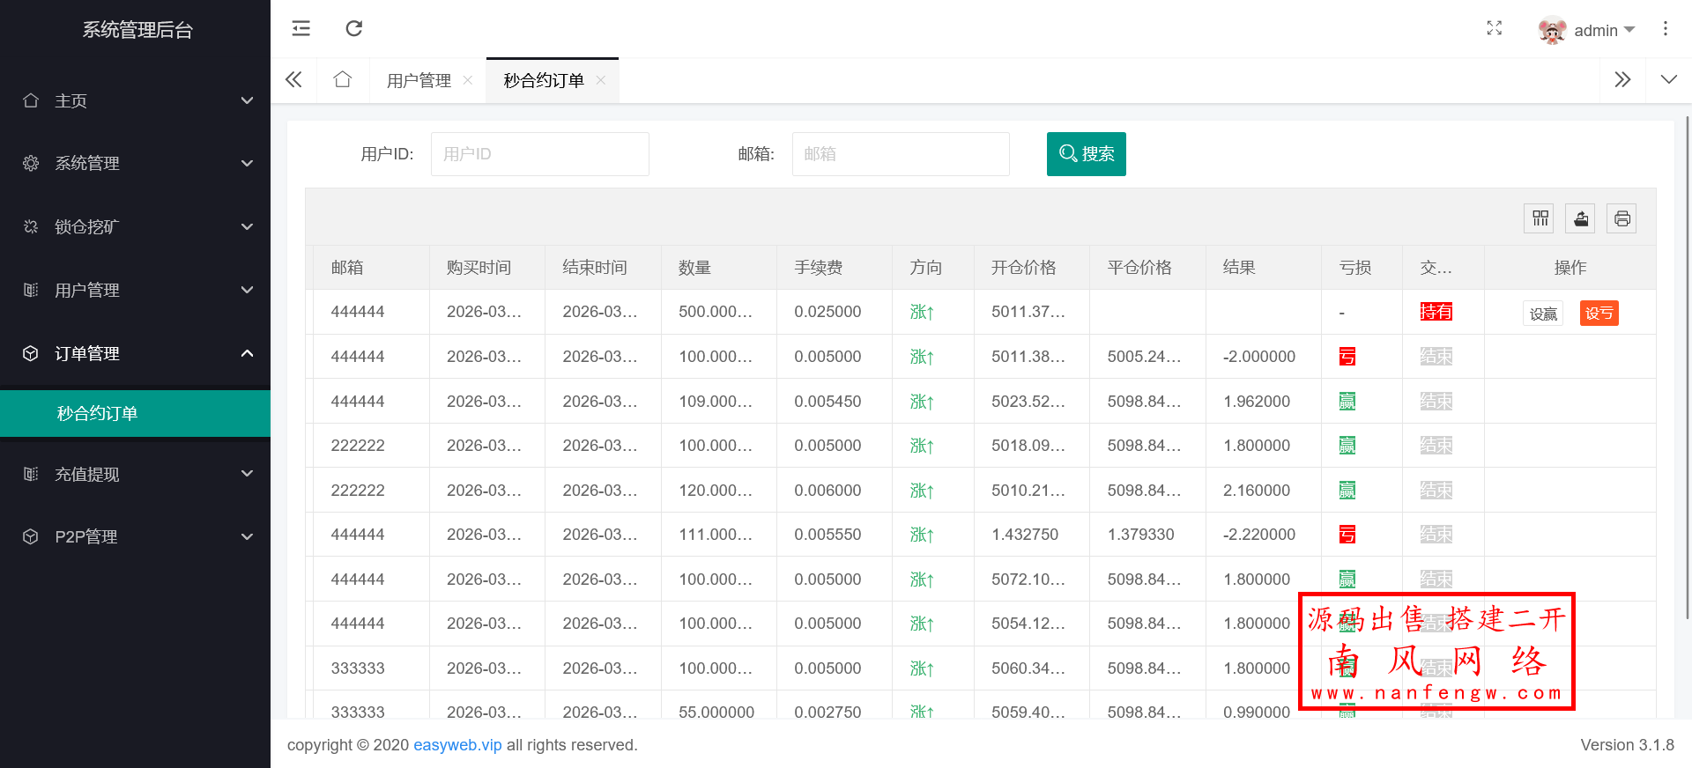The width and height of the screenshot is (1692, 768).
Task: Open the easyweb.vip footer link
Action: 457,745
